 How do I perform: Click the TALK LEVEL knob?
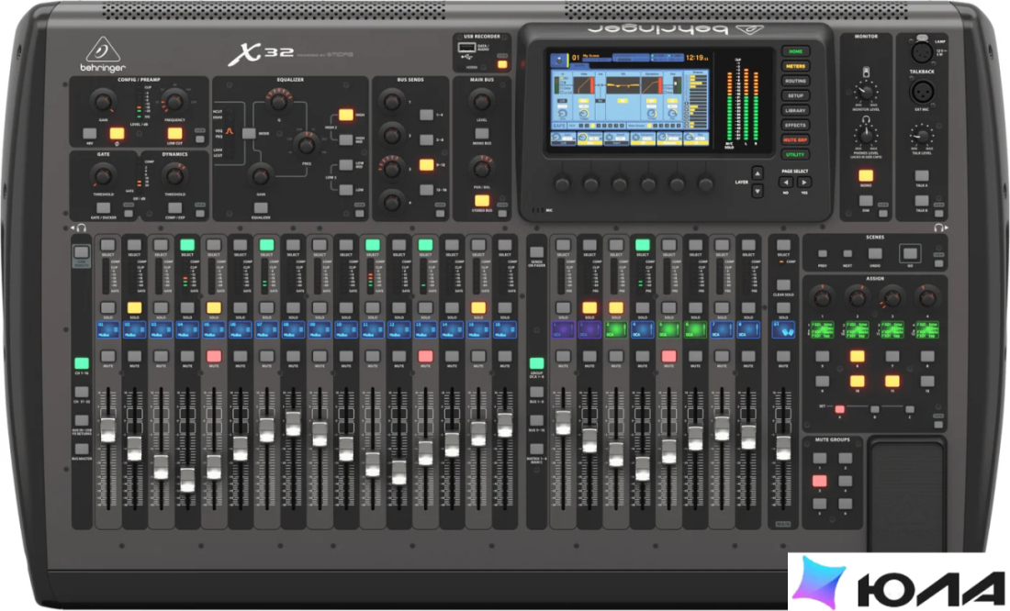(922, 135)
